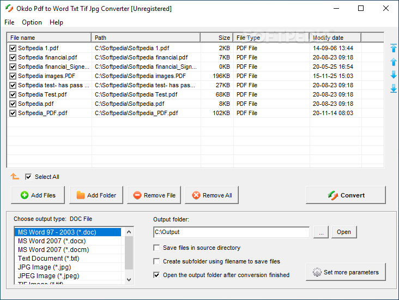Viewport: 399px width, 300px height.
Task: Click path C:\Softpedia\Softpedia_PDF.pdf cell
Action: pos(146,113)
